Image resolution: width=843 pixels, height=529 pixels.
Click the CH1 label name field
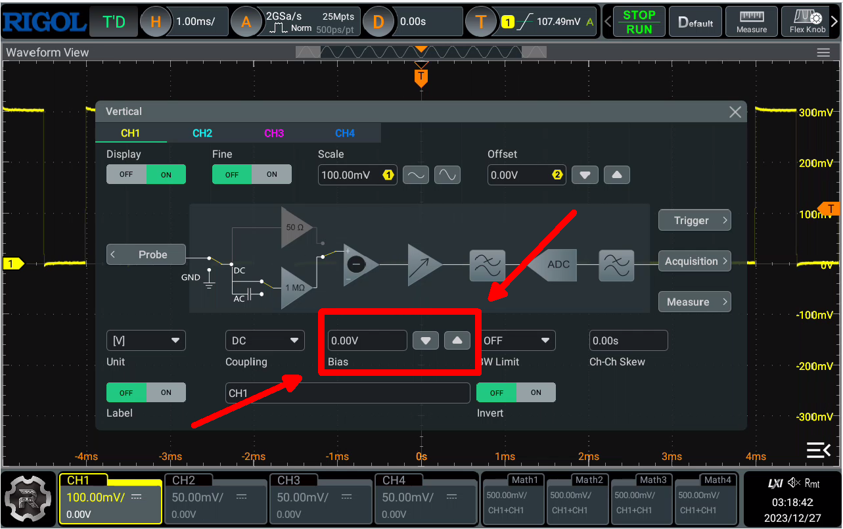pos(348,393)
